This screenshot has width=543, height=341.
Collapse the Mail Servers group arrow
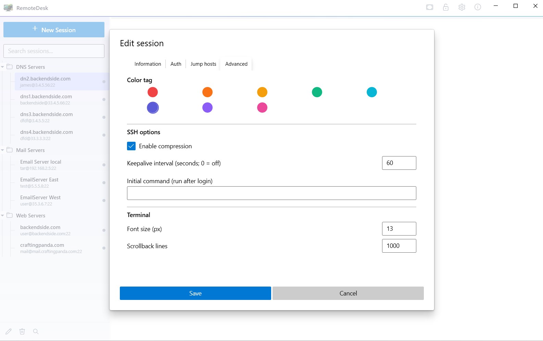pos(3,150)
